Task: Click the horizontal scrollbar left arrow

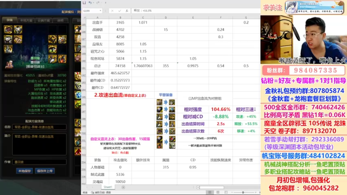Action: click(198, 187)
